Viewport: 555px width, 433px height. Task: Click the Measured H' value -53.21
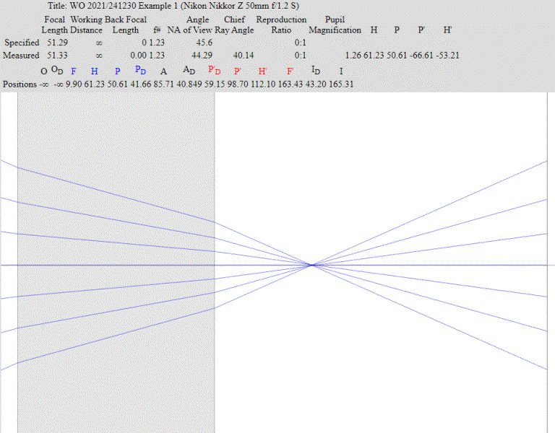click(x=447, y=56)
